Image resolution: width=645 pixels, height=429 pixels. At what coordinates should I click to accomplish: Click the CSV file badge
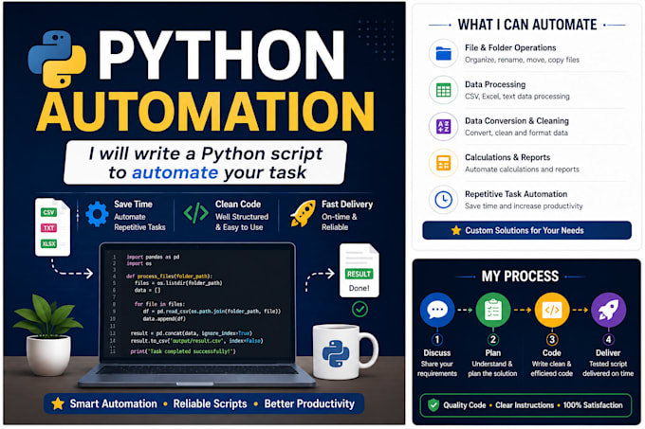48,212
